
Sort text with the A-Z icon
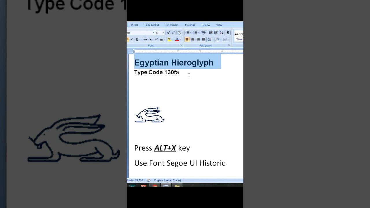pos(221,33)
